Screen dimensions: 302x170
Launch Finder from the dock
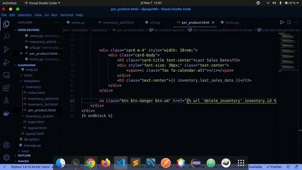click(60, 163)
